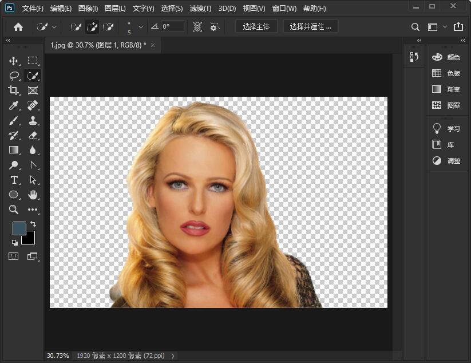471x363 pixels.
Task: Select the Eraser tool
Action: [33, 135]
